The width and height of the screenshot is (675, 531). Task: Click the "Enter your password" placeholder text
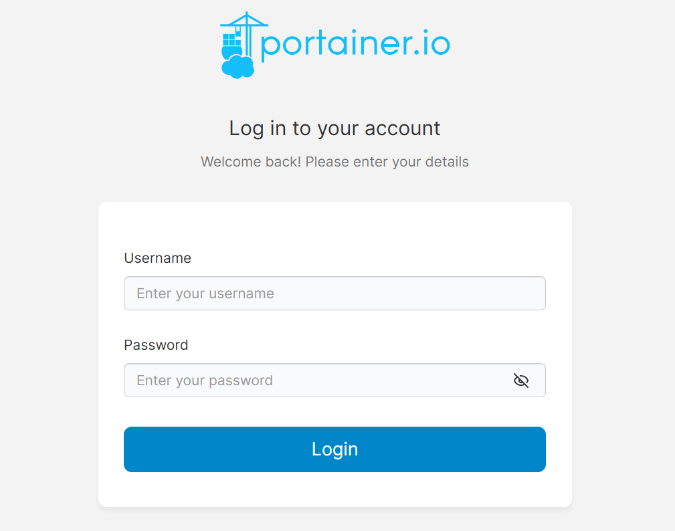[x=205, y=381]
